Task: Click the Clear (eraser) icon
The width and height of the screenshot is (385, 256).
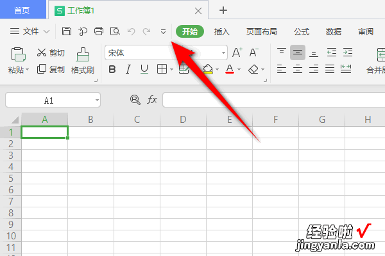Action: click(x=253, y=69)
